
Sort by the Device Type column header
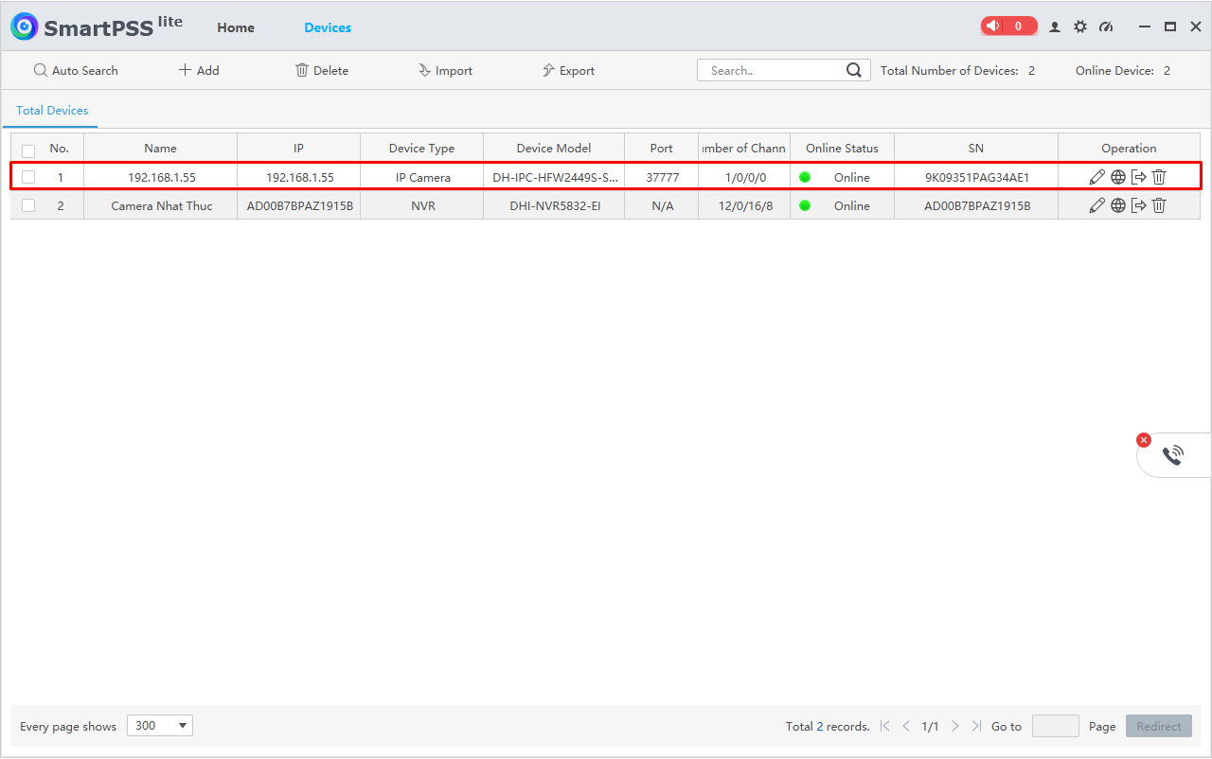tap(421, 148)
